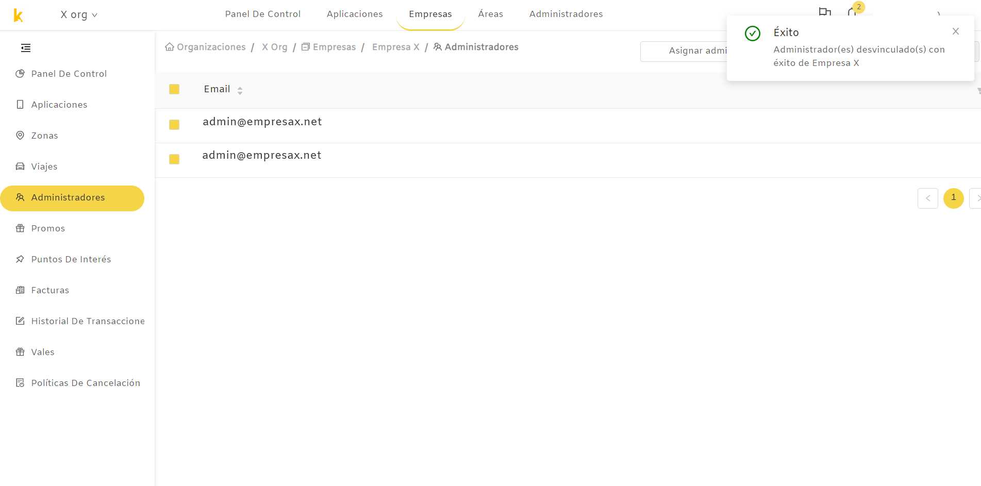Select page 1 in pagination
This screenshot has height=486, width=981.
[954, 198]
